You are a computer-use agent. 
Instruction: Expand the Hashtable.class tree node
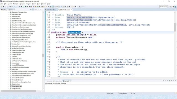pos(9,19)
